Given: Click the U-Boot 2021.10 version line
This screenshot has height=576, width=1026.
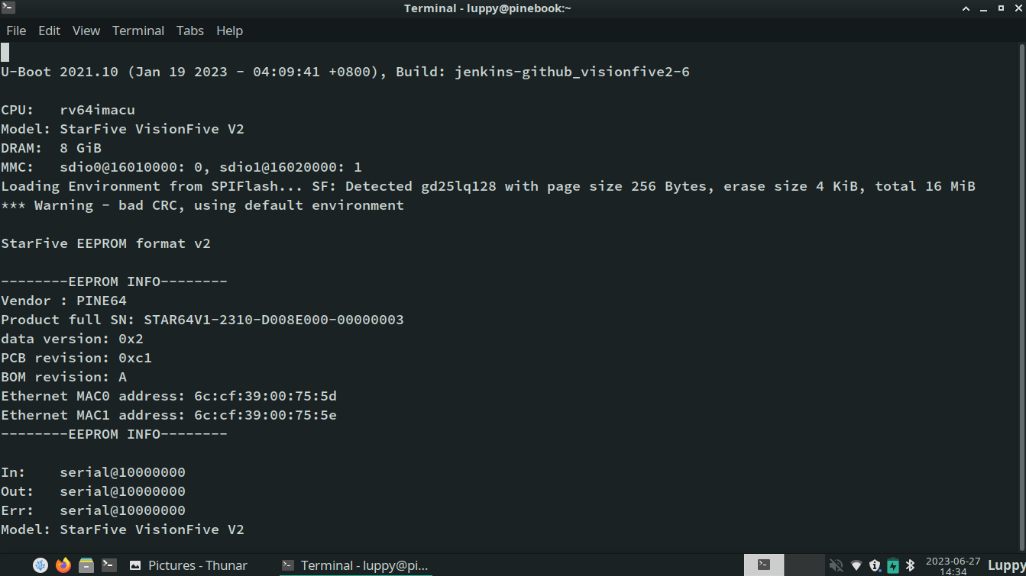Looking at the screenshot, I should point(345,72).
